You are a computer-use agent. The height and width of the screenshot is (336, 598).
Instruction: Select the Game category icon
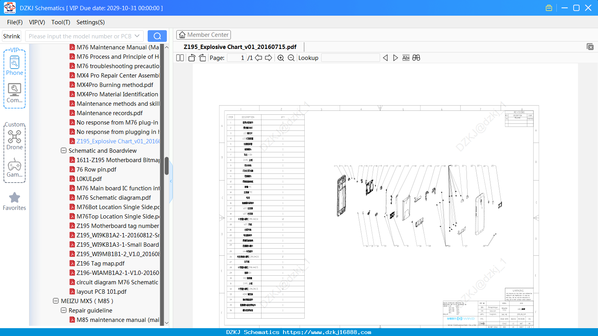(15, 168)
